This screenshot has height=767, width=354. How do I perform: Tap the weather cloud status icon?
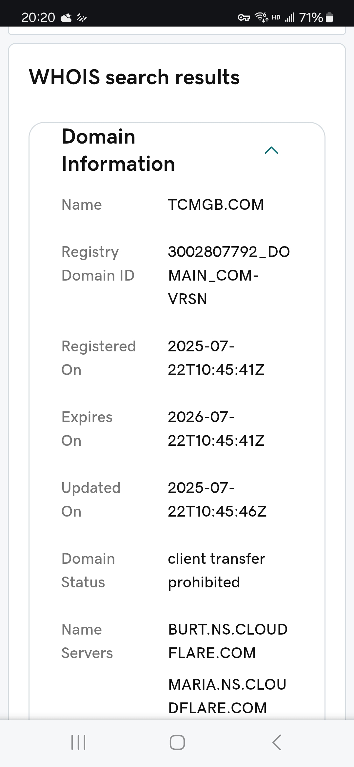click(x=66, y=17)
